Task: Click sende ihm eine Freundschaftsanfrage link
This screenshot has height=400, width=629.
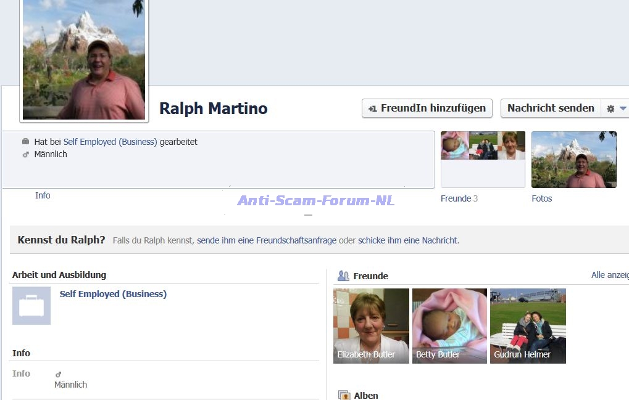Action: (267, 240)
